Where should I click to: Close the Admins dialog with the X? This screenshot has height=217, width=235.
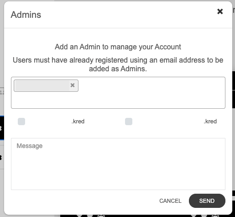click(x=220, y=11)
